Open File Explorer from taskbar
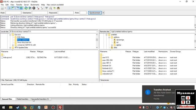 click(x=11, y=107)
